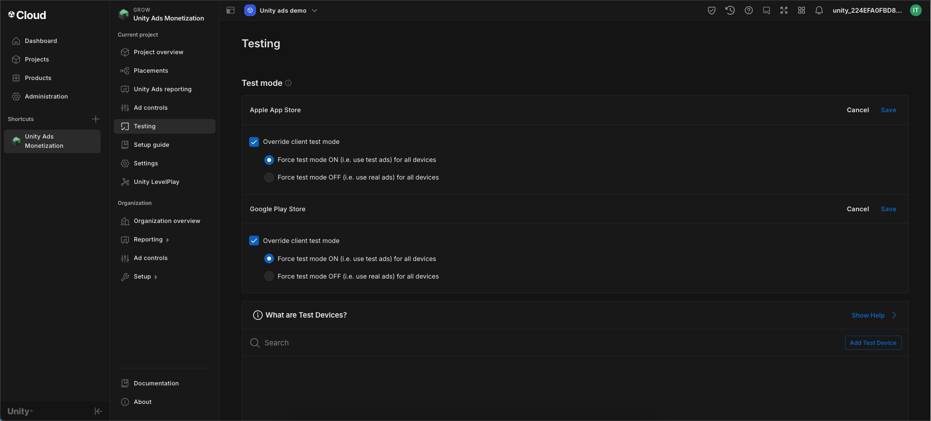Toggle fullscreen with the expand arrows icon

(784, 10)
